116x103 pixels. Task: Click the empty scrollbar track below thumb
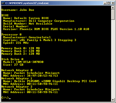[113, 59]
